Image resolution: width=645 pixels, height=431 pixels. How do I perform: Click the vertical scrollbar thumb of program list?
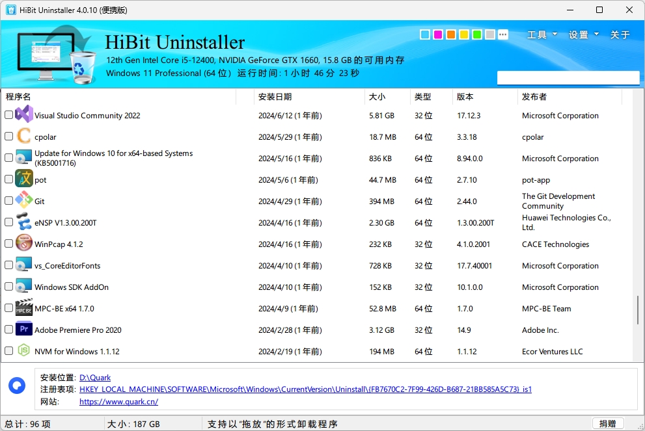tap(638, 310)
